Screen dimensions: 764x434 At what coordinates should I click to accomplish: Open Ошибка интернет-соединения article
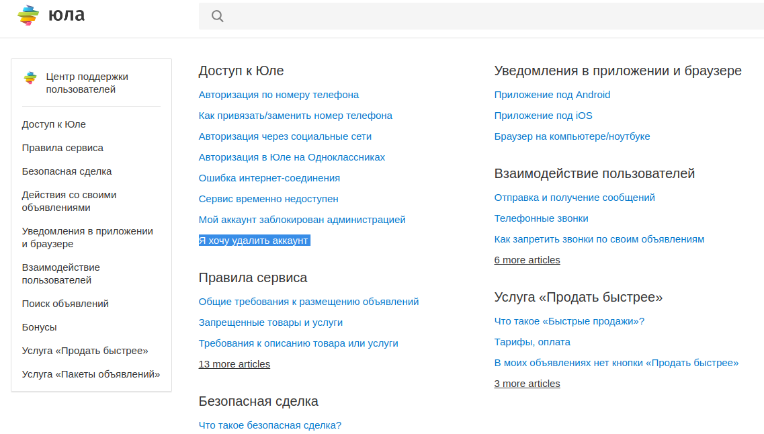[x=269, y=178]
